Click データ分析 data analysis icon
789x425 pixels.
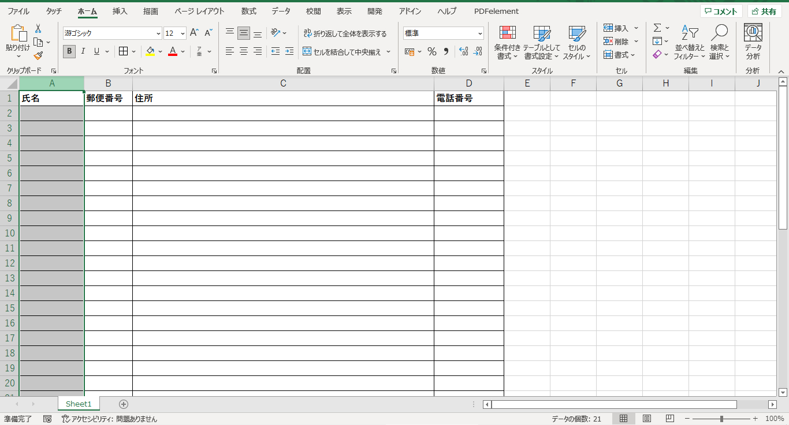pyautogui.click(x=753, y=42)
